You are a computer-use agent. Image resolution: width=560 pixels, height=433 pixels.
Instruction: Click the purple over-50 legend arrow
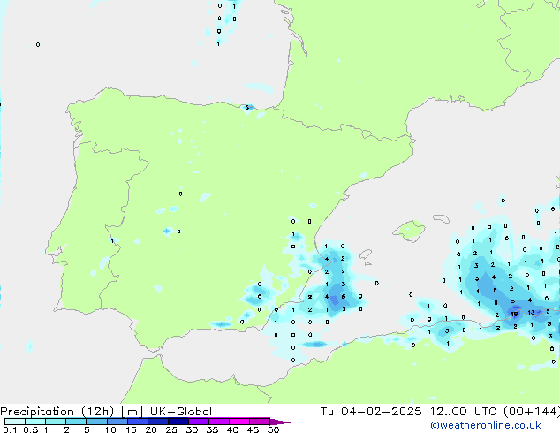pos(280,422)
